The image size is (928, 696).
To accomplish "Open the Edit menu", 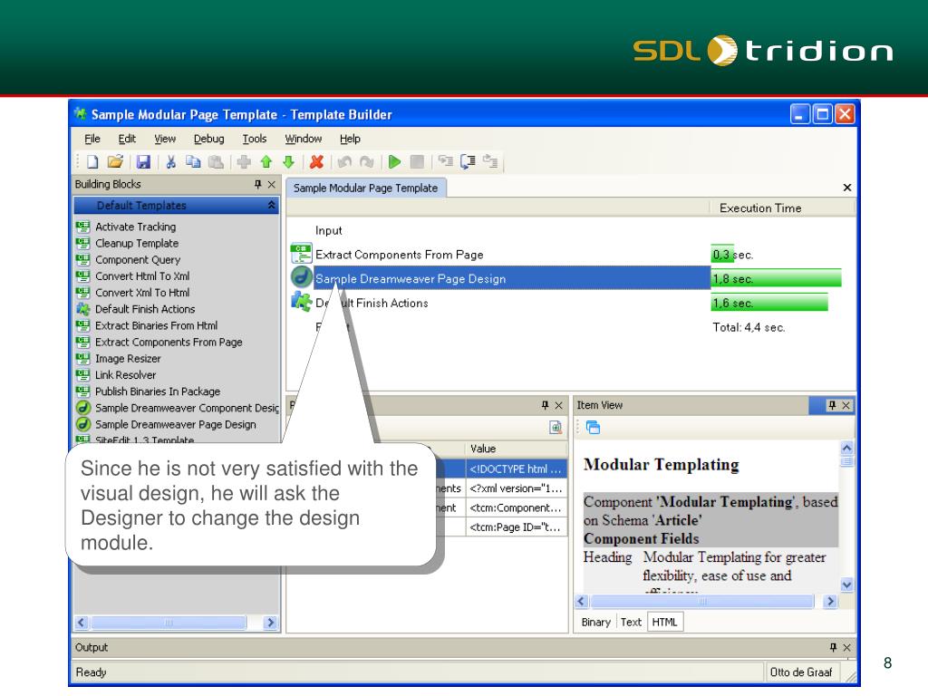I will (127, 139).
